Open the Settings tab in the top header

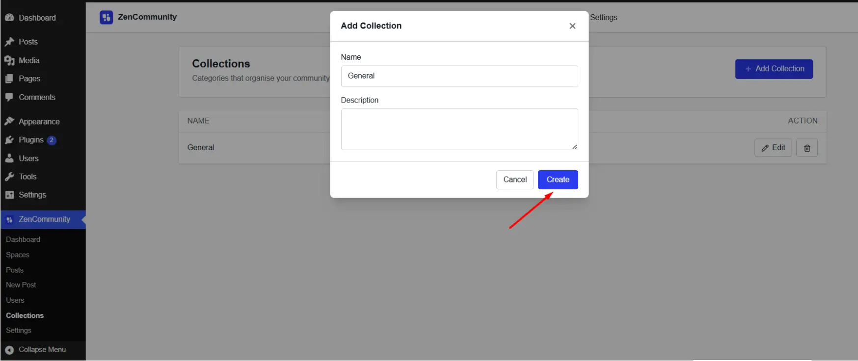point(604,18)
